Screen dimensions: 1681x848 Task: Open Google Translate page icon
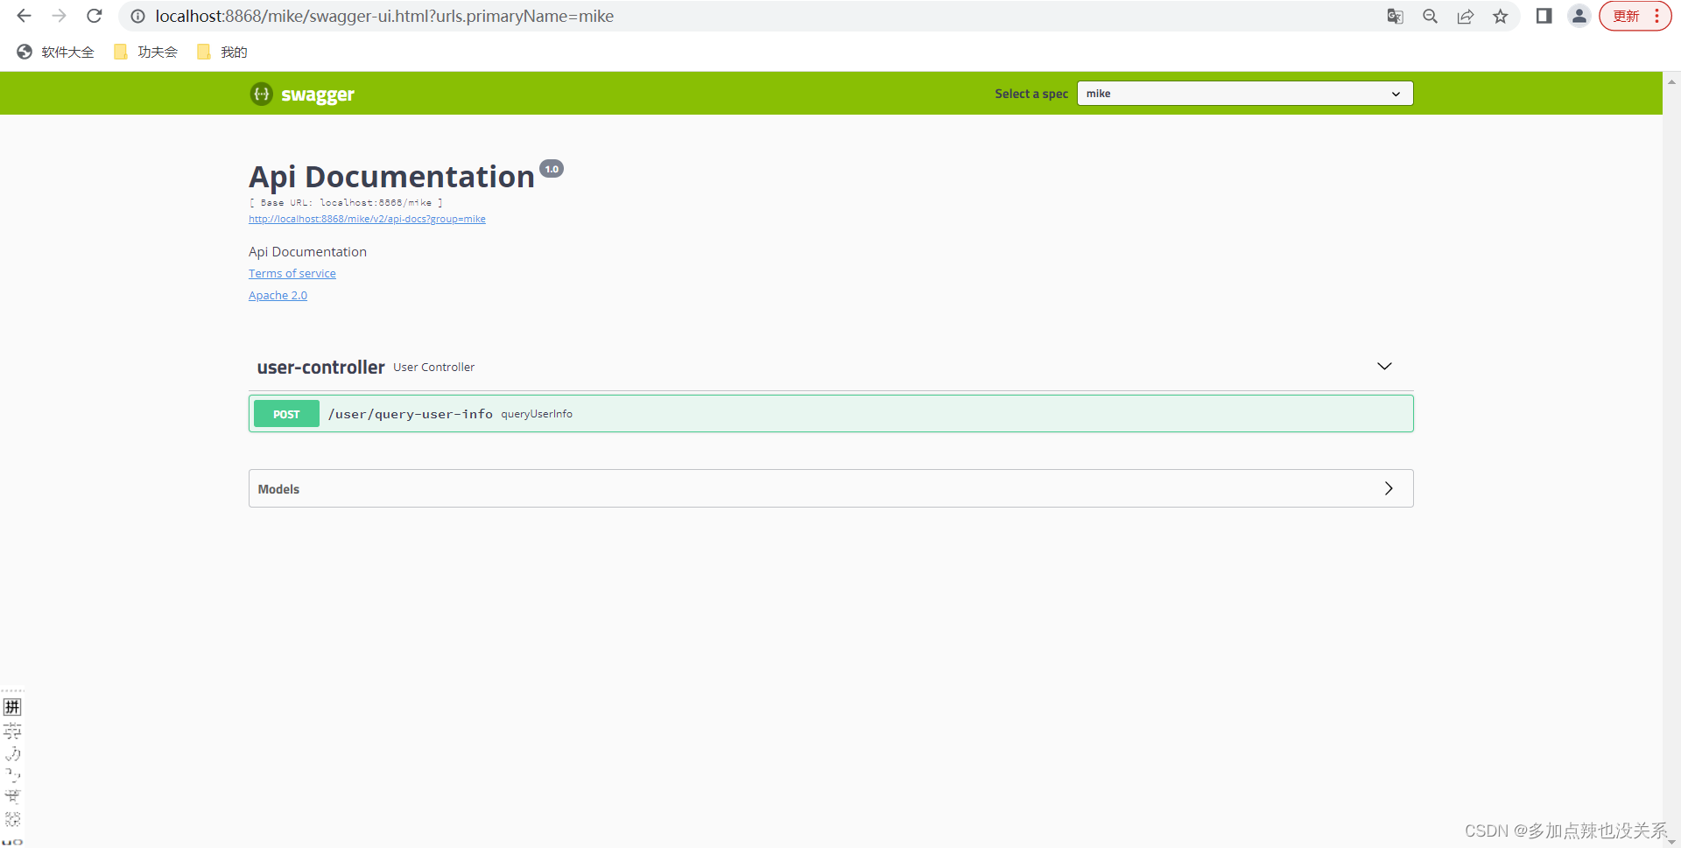pos(1396,16)
